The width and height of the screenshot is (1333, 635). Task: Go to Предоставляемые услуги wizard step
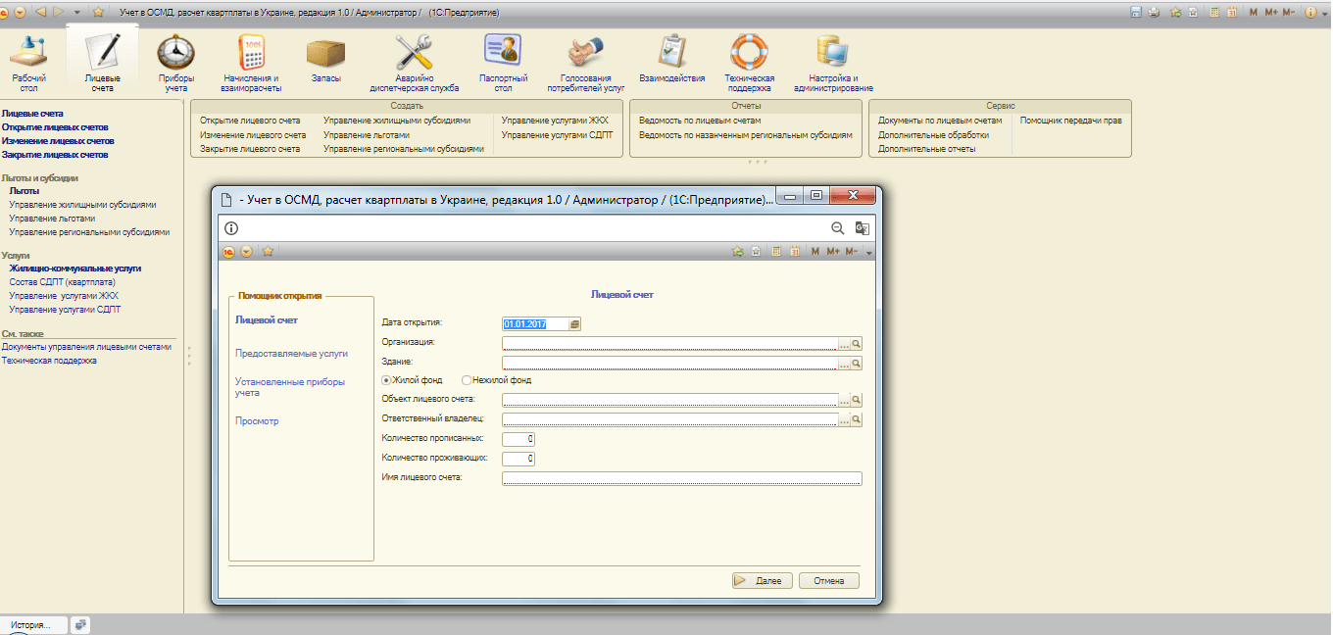coord(291,354)
